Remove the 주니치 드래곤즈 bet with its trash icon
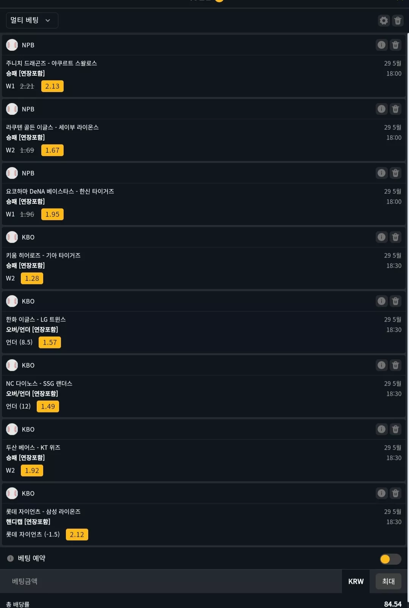409x608 pixels. point(395,45)
